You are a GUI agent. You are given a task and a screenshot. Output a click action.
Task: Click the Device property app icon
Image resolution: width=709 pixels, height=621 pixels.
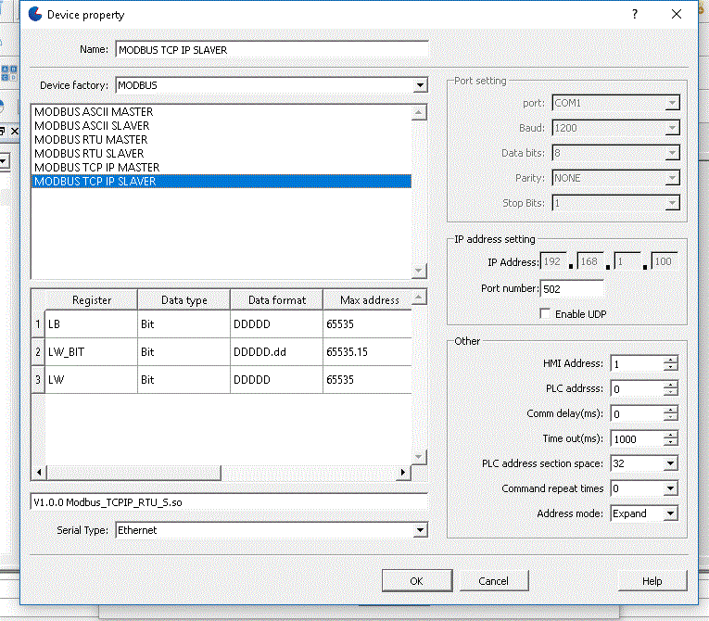[35, 15]
